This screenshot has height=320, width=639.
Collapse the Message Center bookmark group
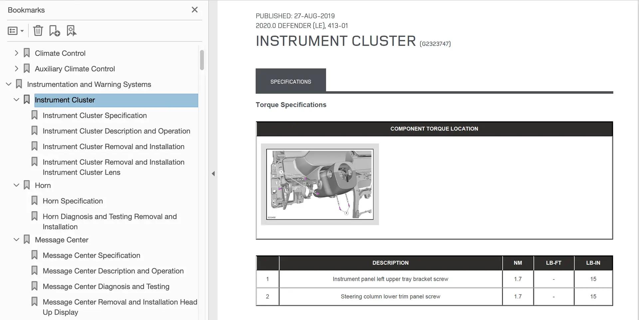coord(16,240)
